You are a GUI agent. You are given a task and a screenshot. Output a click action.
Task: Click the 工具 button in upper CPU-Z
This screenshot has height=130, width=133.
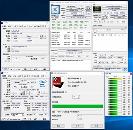(x=25, y=69)
